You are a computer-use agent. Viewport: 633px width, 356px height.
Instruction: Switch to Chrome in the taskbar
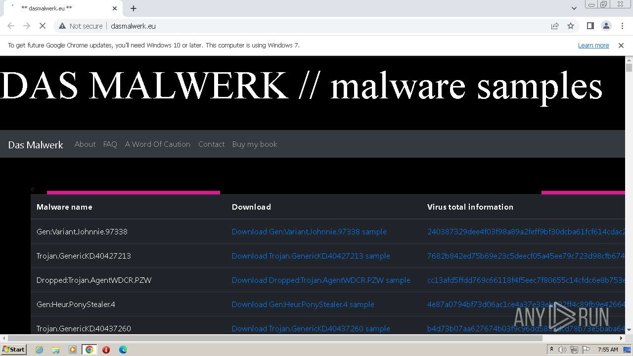90,350
